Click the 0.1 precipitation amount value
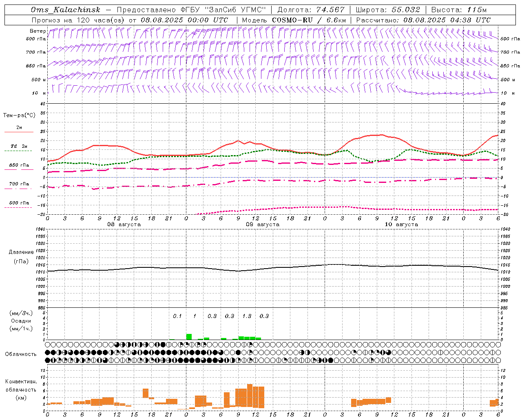The image size is (522, 418). pyautogui.click(x=177, y=316)
